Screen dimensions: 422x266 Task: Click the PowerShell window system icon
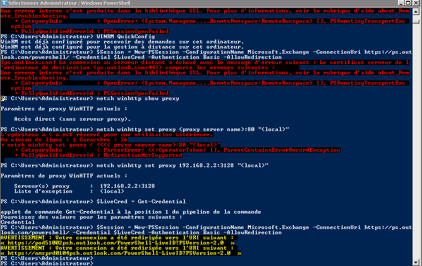pos(4,3)
